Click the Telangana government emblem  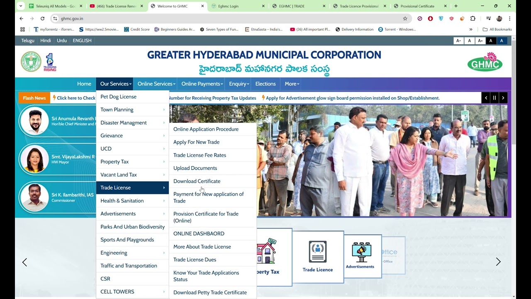pos(31,61)
